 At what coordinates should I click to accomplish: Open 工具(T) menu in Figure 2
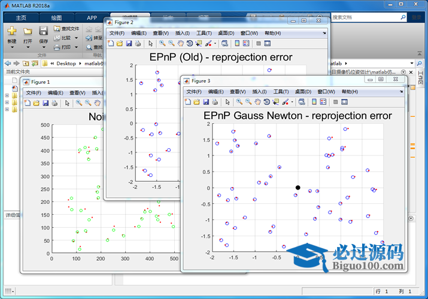tap(204, 33)
